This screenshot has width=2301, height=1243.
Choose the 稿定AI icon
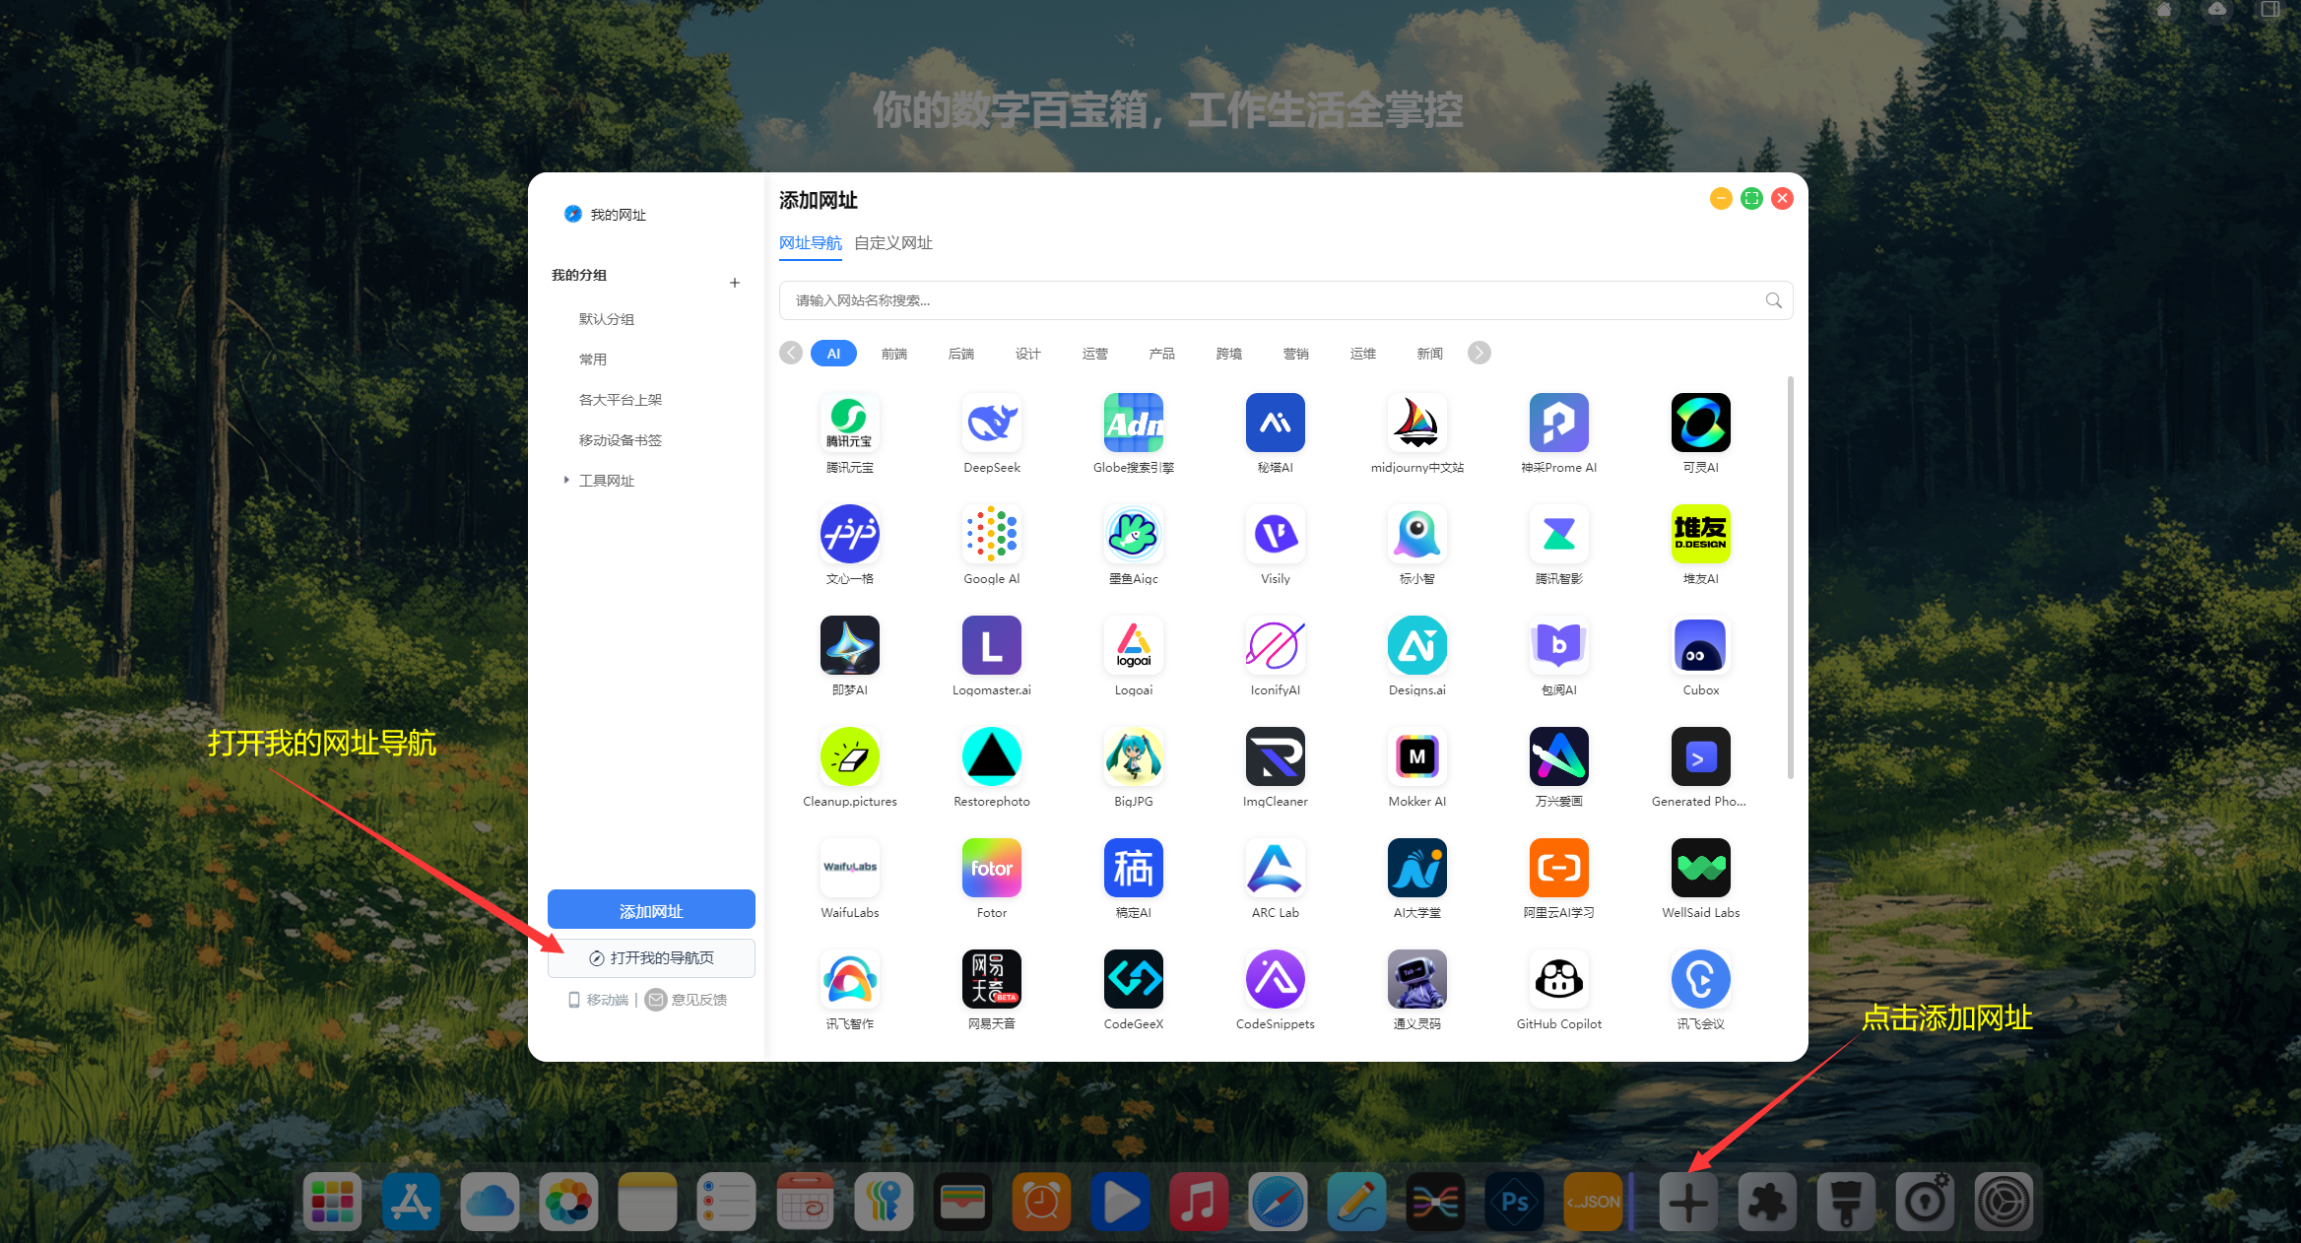click(x=1133, y=868)
